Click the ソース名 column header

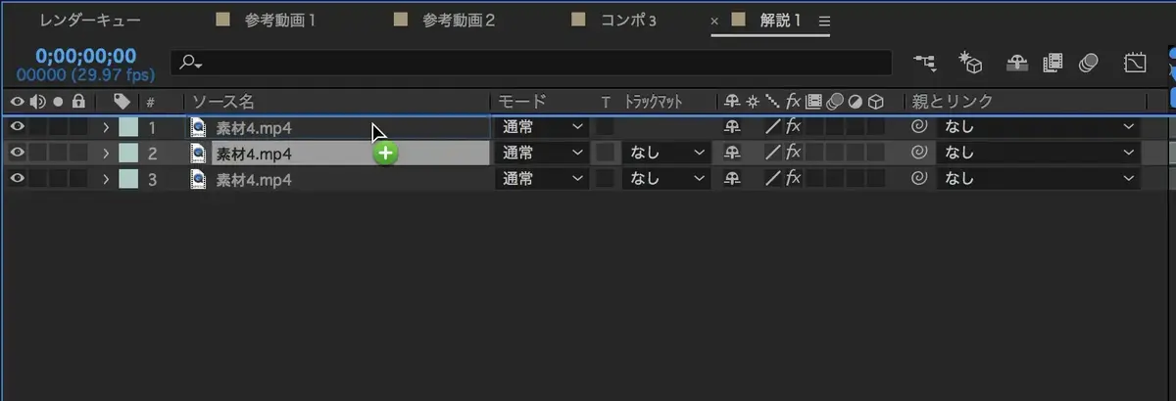click(x=223, y=101)
